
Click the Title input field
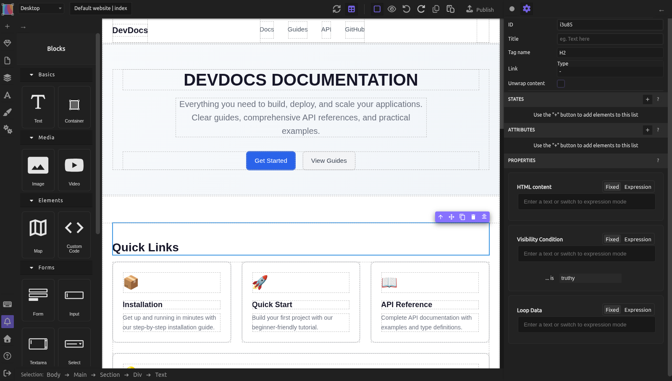tap(610, 39)
